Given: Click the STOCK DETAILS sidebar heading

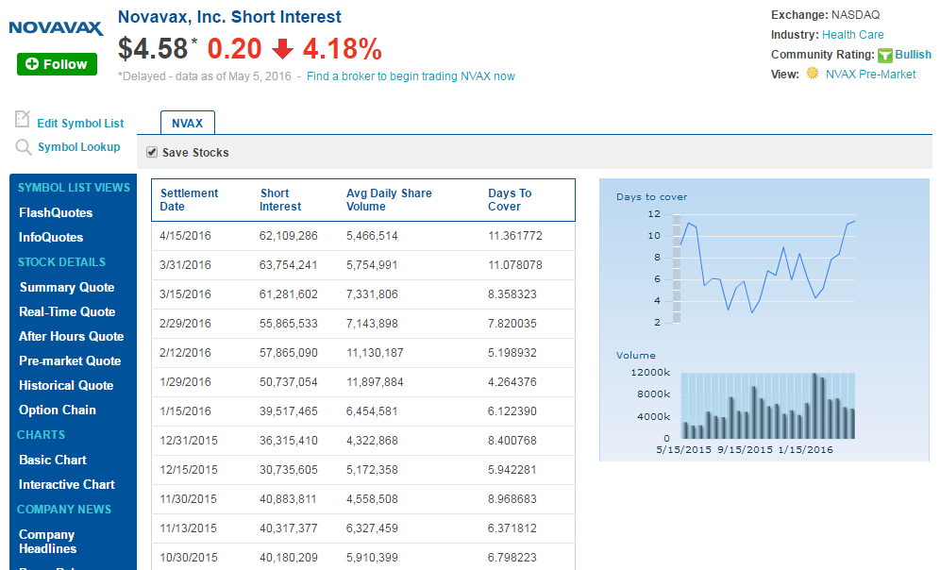Looking at the screenshot, I should point(61,262).
